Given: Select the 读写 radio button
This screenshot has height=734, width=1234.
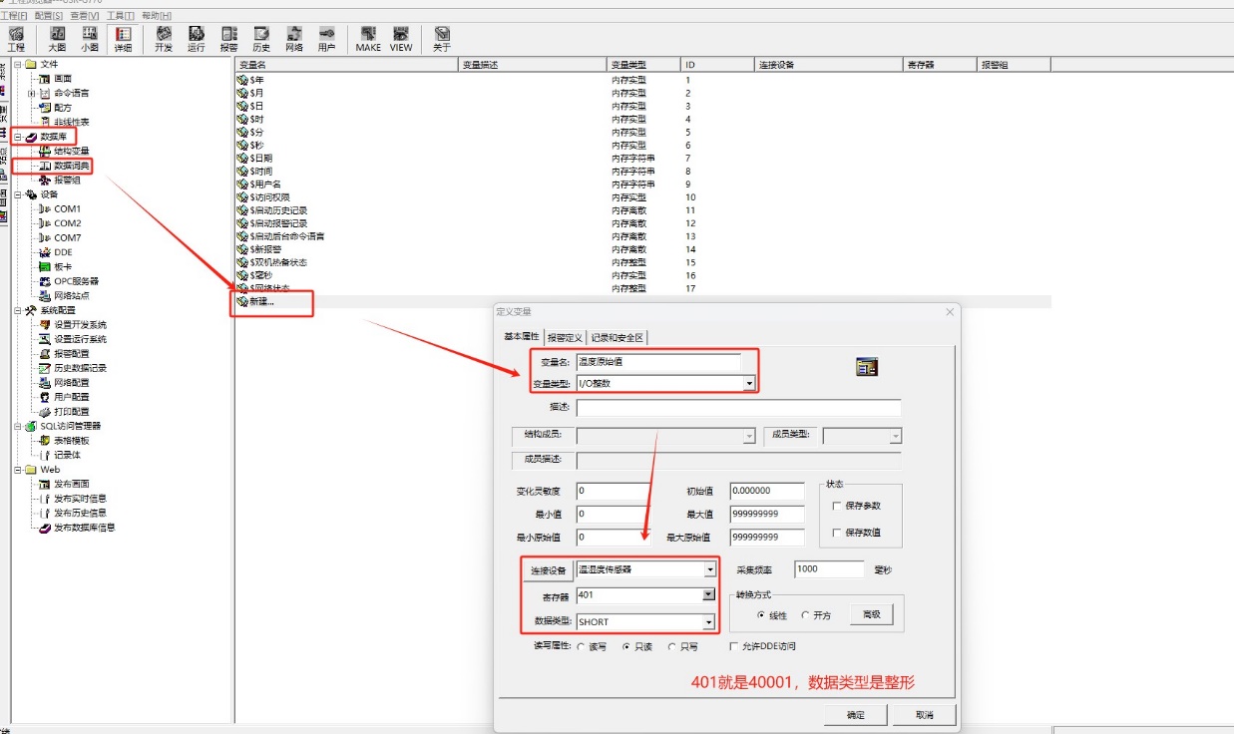Looking at the screenshot, I should click(582, 646).
